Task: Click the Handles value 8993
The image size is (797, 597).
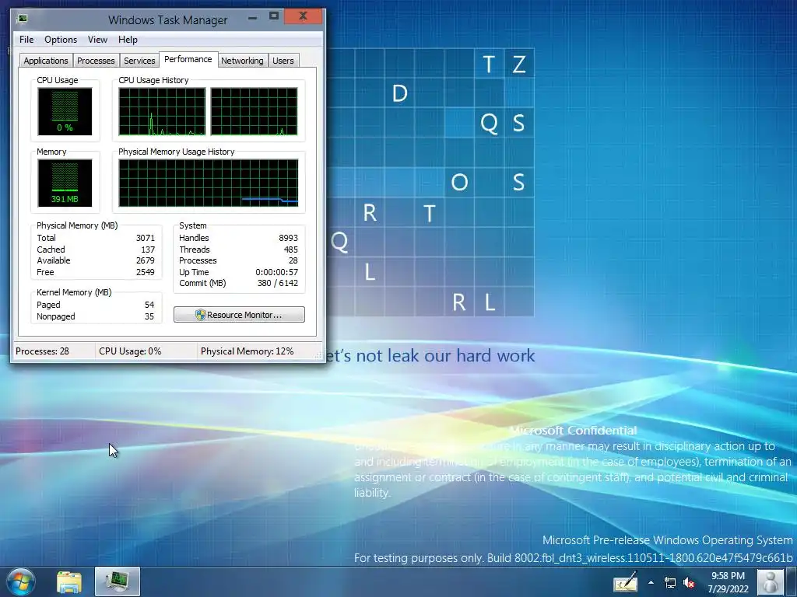Action: click(288, 238)
